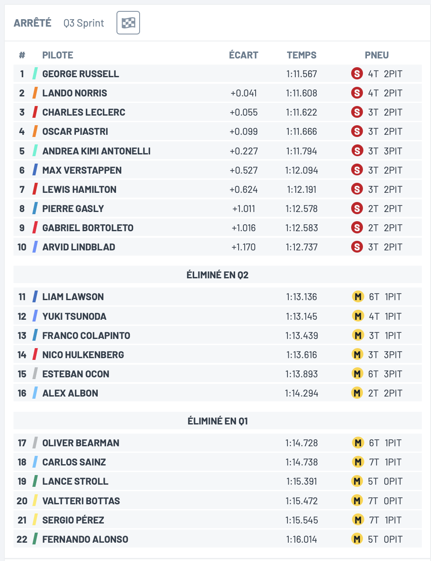Select Lewis Hamilton's lap time 1:12.191
The width and height of the screenshot is (431, 561).
pos(301,189)
